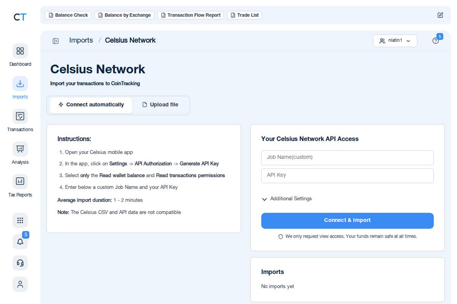Open the Tax Reports sidebar icon
Image resolution: width=457 pixels, height=304 pixels.
tap(20, 182)
